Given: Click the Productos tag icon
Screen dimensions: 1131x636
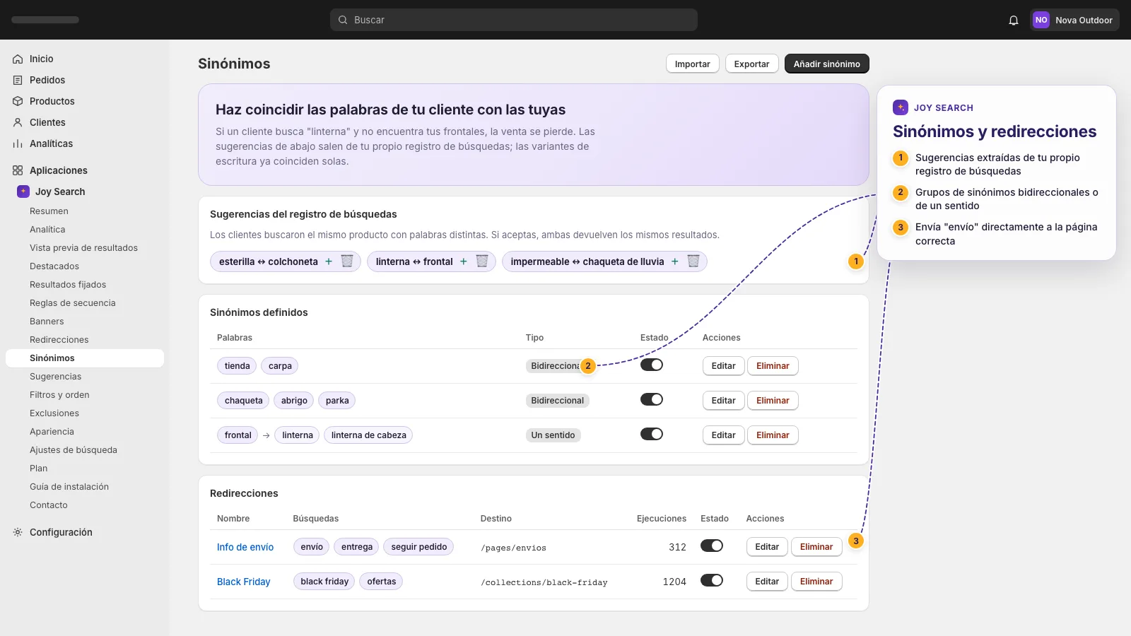Looking at the screenshot, I should tap(18, 102).
